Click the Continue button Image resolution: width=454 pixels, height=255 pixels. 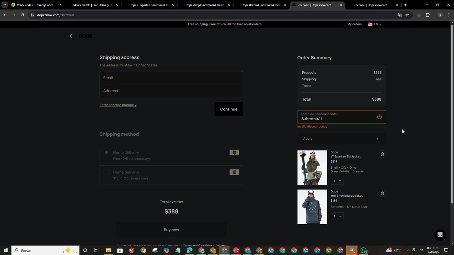pyautogui.click(x=229, y=109)
